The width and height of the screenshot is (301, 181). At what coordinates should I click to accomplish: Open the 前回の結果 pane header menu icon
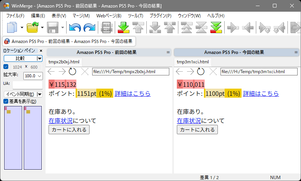(168, 52)
